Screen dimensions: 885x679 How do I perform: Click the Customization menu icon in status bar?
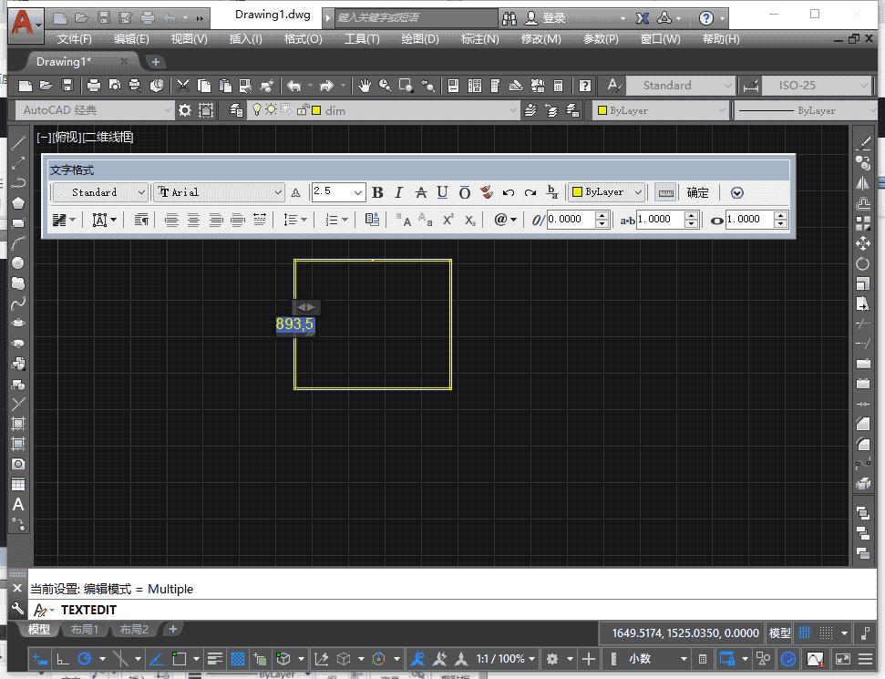pos(865,659)
